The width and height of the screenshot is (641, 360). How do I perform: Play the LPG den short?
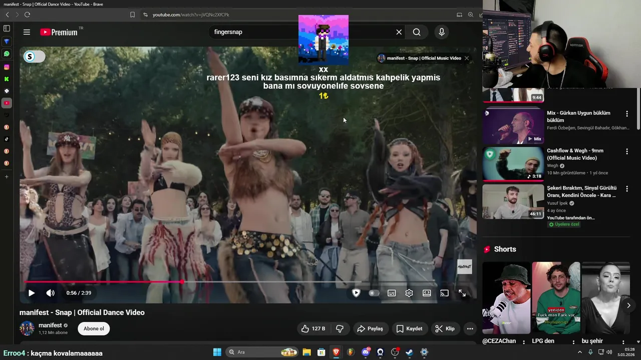[556, 298]
